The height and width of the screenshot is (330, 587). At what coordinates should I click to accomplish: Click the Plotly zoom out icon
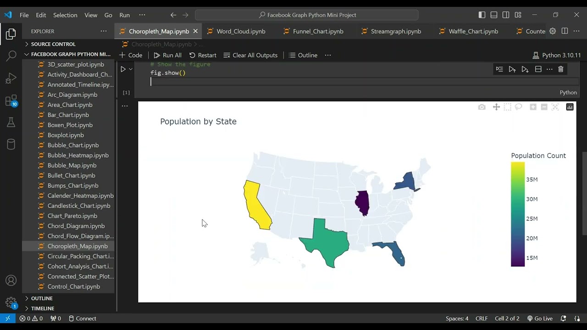point(544,107)
